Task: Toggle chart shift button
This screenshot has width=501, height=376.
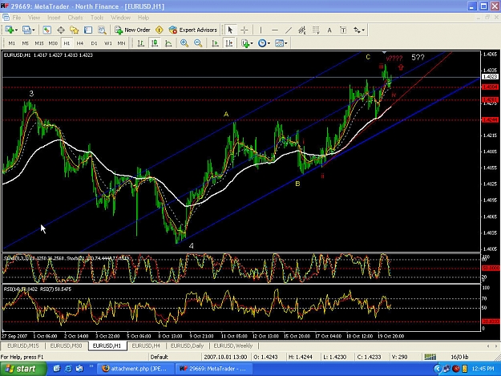Action: coord(229,43)
